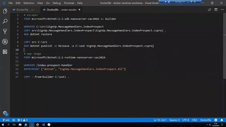
Task: Open the Debug menu
Action: pos(56,3)
